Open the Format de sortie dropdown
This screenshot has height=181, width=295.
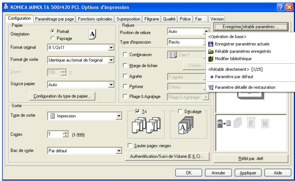coord(111,60)
